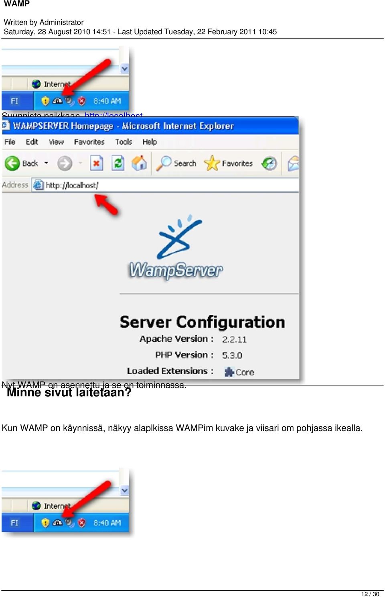
Task: Click the "Written by Administrator" line
Action: (44, 22)
